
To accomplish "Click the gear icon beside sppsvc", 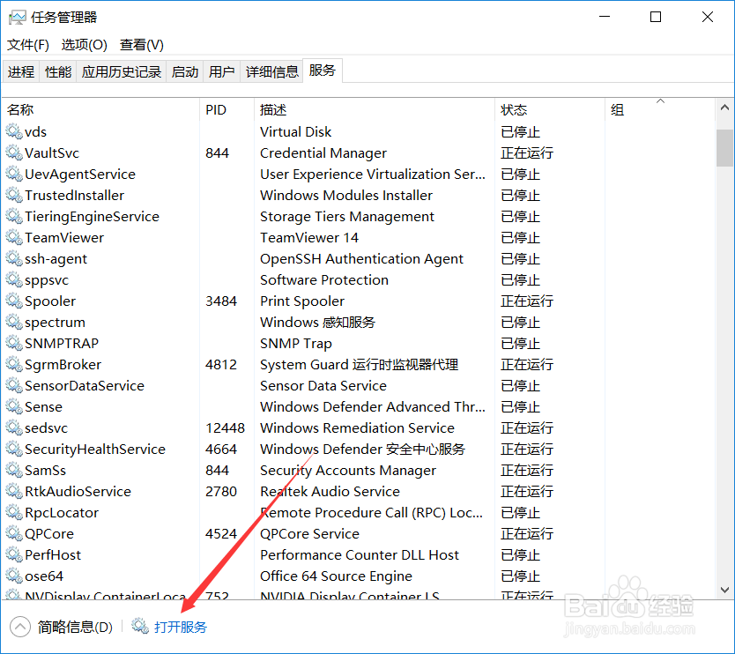I will pyautogui.click(x=14, y=280).
